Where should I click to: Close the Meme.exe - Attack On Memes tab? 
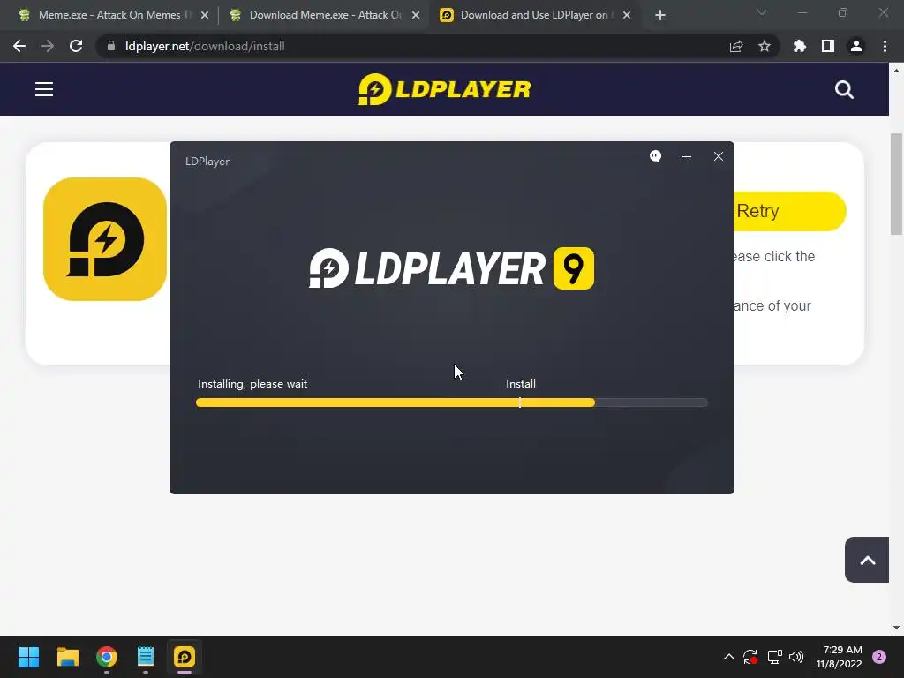[205, 15]
